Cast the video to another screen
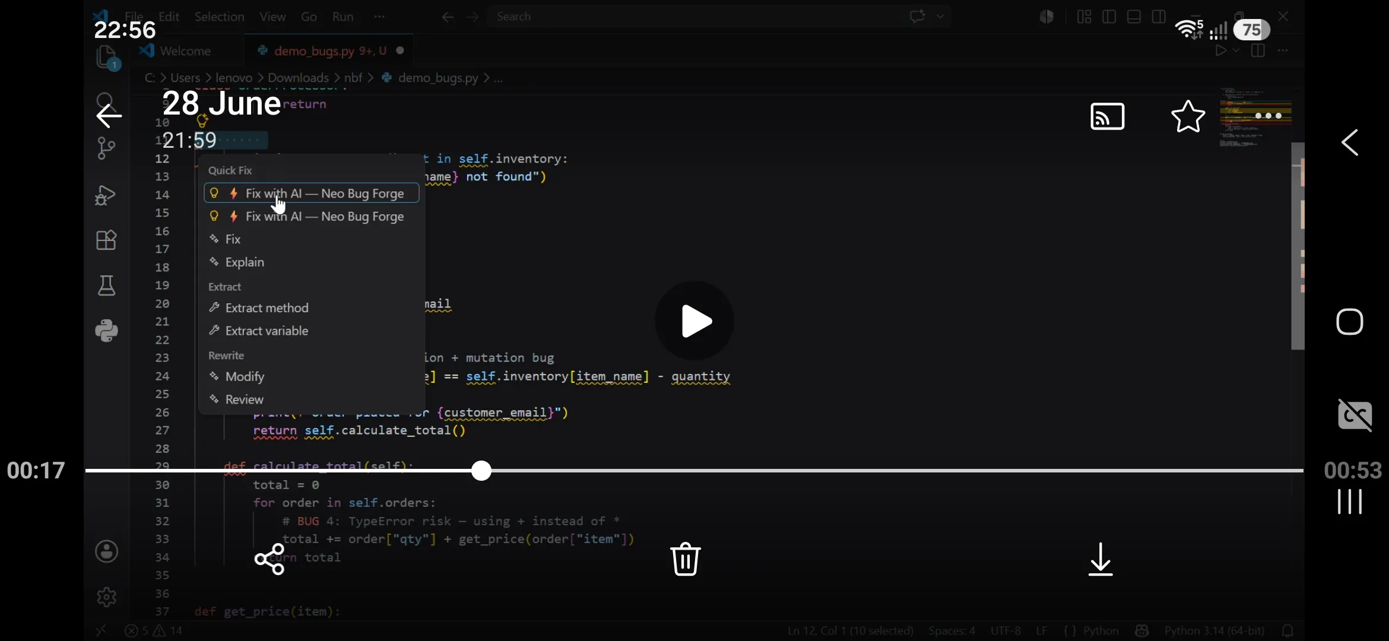Image resolution: width=1389 pixels, height=641 pixels. pyautogui.click(x=1108, y=116)
